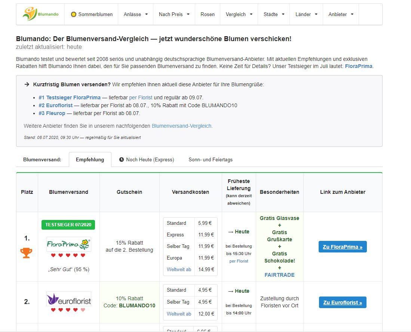Click the "Sehr Gut" (95 %) rating text
Viewport: 411px width, 332px height.
pyautogui.click(x=69, y=269)
